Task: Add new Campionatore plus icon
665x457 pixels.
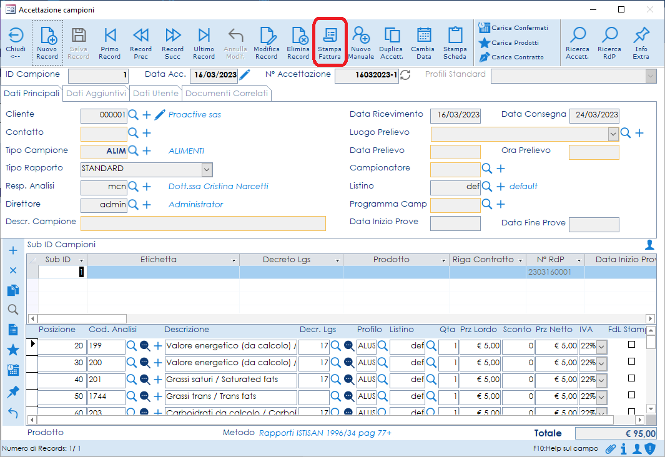Action: (x=501, y=169)
